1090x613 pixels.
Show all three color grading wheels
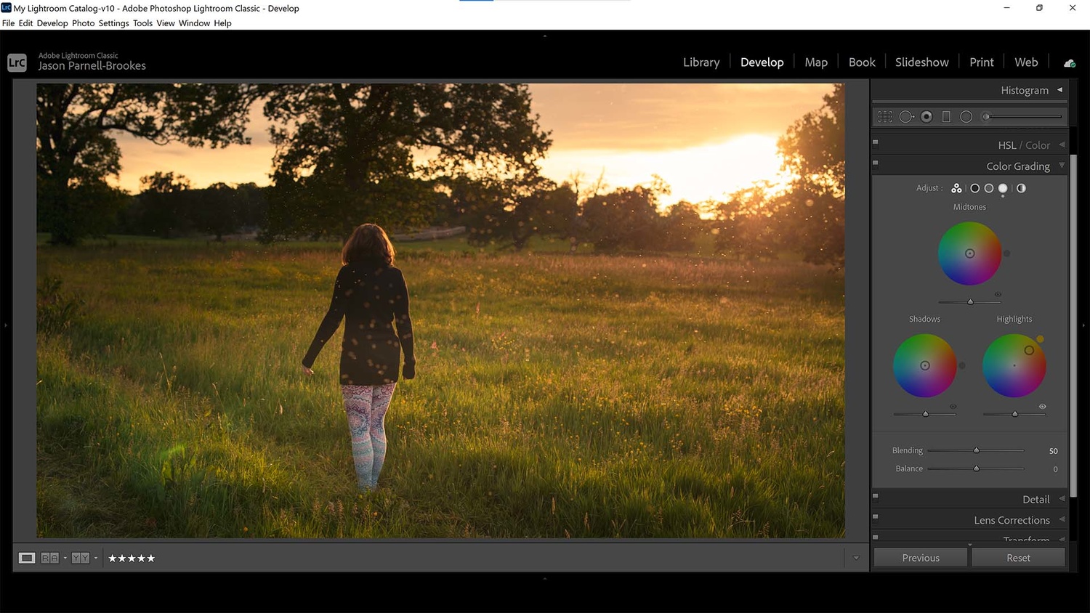pos(956,188)
